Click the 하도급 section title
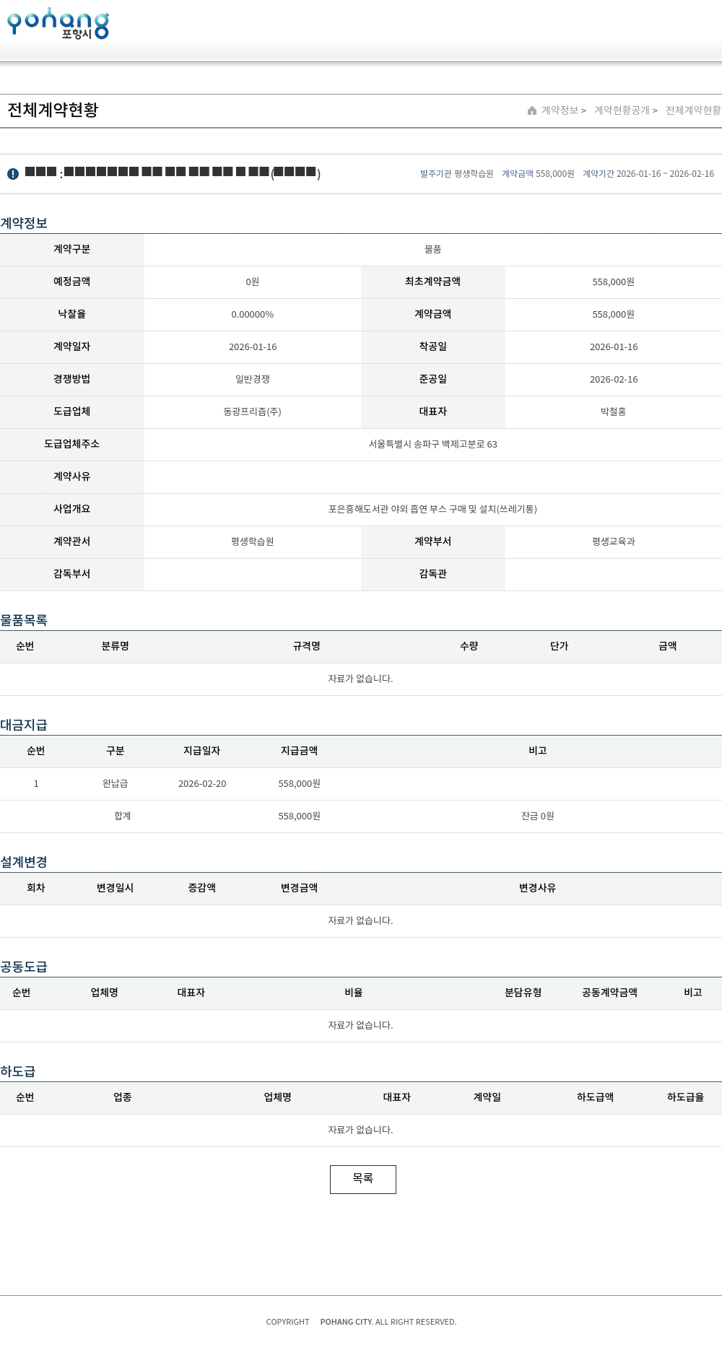This screenshot has width=722, height=1368. 18,1071
